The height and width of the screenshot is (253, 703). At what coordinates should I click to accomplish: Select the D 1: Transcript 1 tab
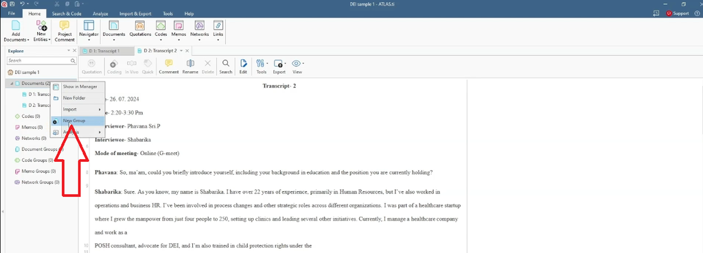pyautogui.click(x=106, y=51)
